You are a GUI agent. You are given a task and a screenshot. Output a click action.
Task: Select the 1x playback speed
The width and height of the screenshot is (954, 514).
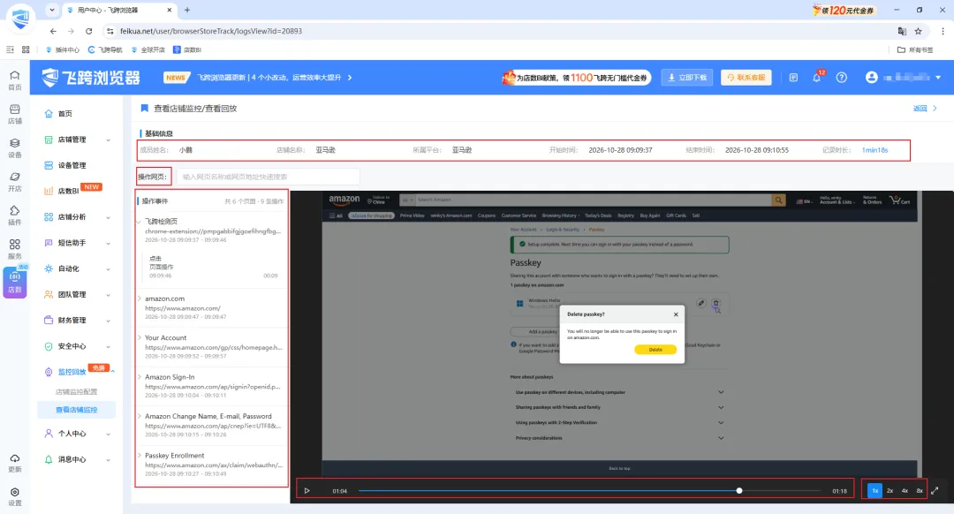click(874, 491)
